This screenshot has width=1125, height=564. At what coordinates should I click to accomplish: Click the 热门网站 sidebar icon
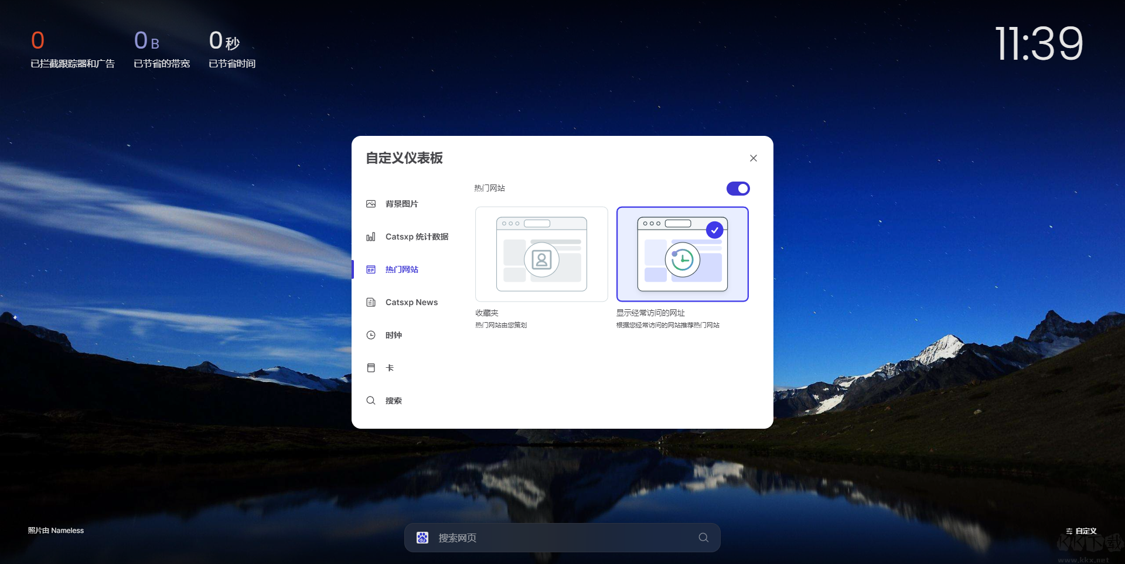tap(371, 269)
